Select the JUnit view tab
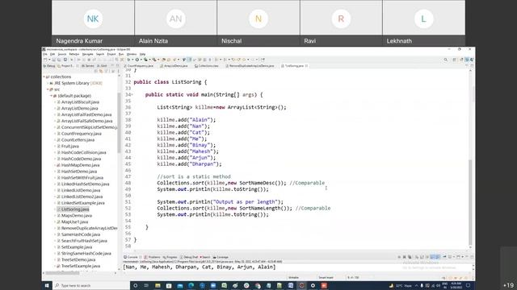Screen dimensions: 517x290 (101, 66)
